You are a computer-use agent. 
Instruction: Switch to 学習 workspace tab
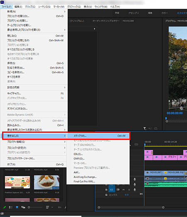pos(117,13)
